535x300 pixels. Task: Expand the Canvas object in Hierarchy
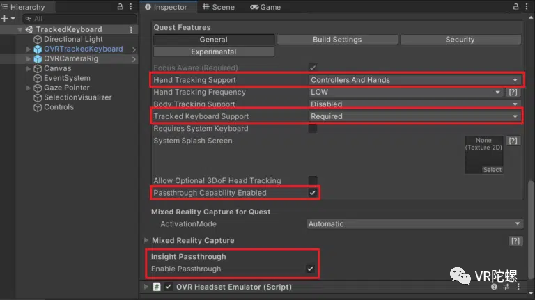[29, 69]
